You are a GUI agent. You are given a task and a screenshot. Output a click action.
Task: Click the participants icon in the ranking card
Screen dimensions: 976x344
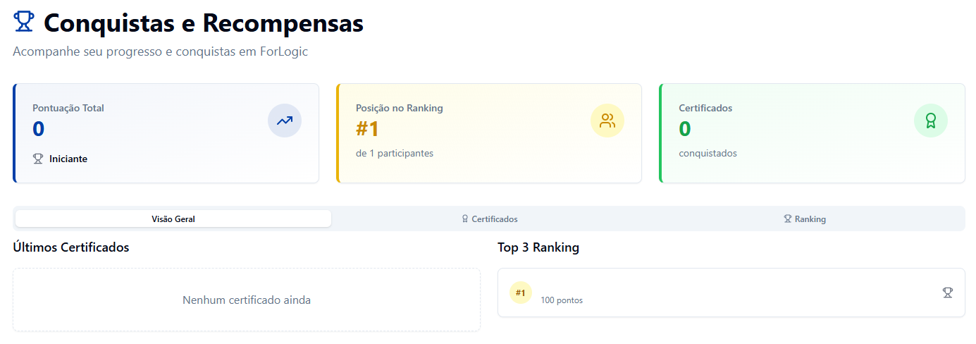(x=607, y=121)
